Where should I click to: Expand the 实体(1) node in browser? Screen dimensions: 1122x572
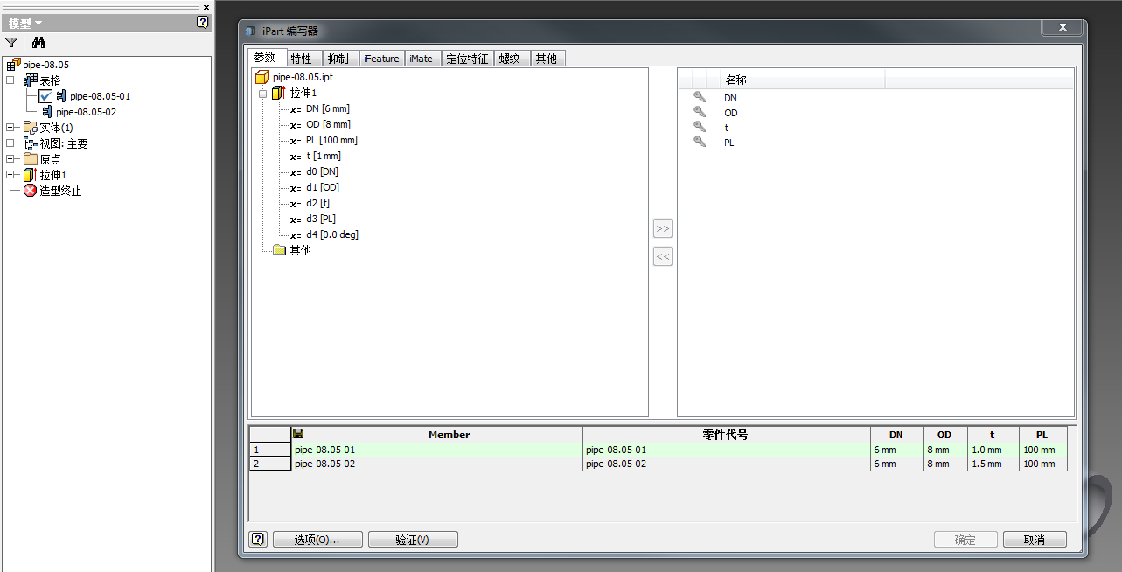pos(10,128)
